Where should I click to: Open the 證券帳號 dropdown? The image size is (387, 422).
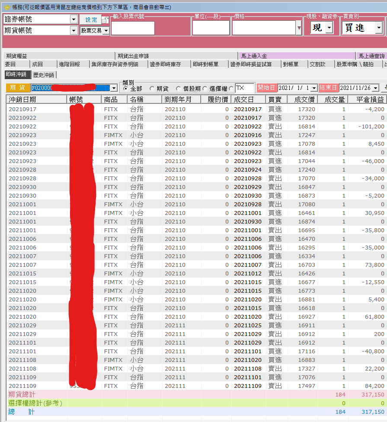point(74,19)
